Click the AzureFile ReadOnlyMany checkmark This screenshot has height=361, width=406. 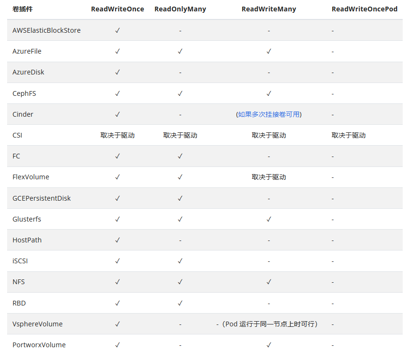pos(180,51)
